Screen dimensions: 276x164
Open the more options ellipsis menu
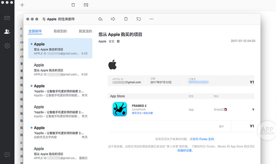[151, 19]
